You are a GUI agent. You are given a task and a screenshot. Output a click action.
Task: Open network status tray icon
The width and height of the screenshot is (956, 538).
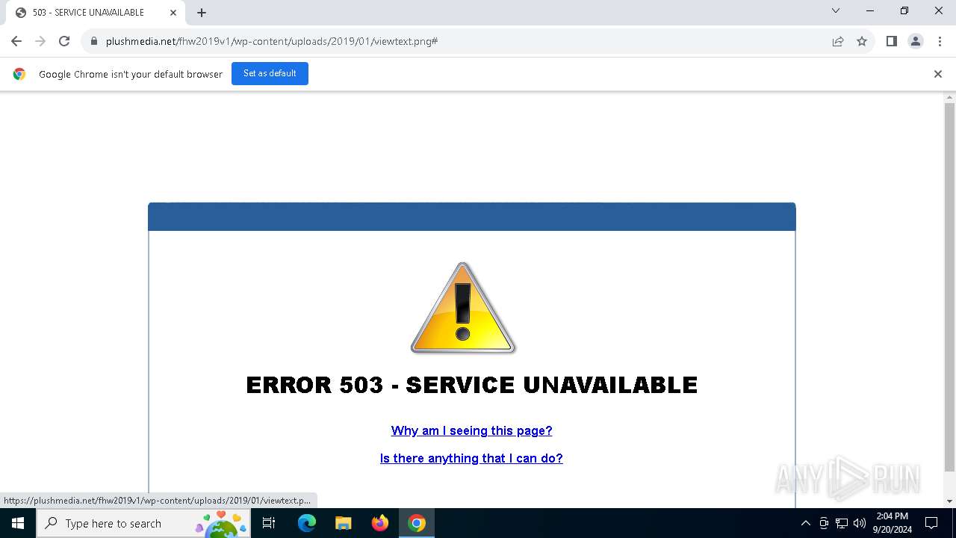842,523
